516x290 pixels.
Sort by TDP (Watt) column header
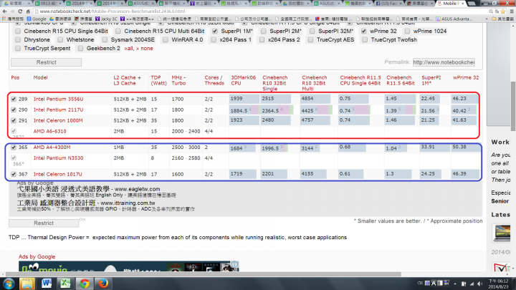(x=158, y=80)
